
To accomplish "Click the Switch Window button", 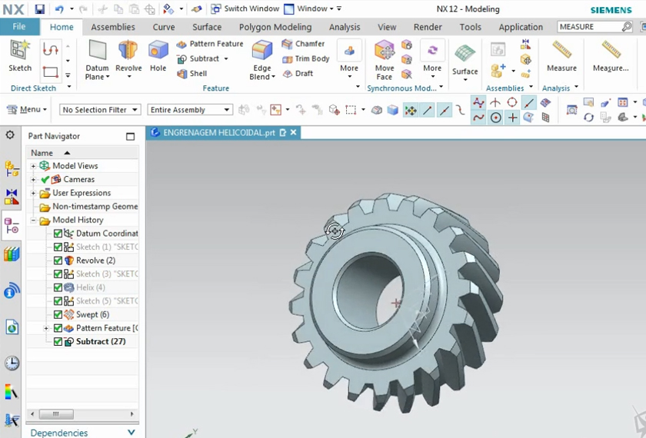I will [x=245, y=8].
